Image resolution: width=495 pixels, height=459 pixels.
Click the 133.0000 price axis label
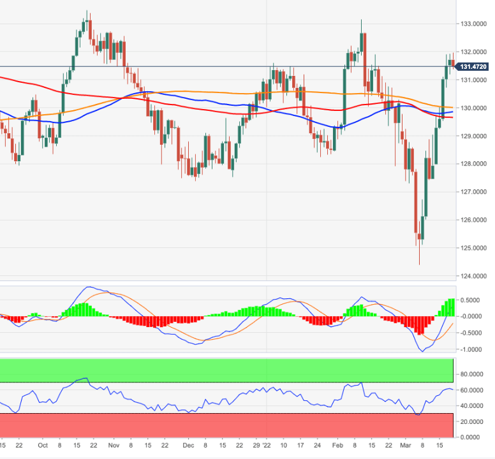(x=473, y=24)
